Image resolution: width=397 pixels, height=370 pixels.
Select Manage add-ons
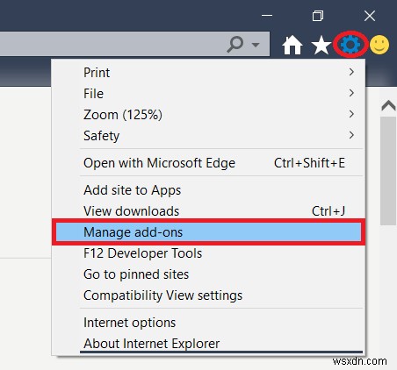(208, 232)
